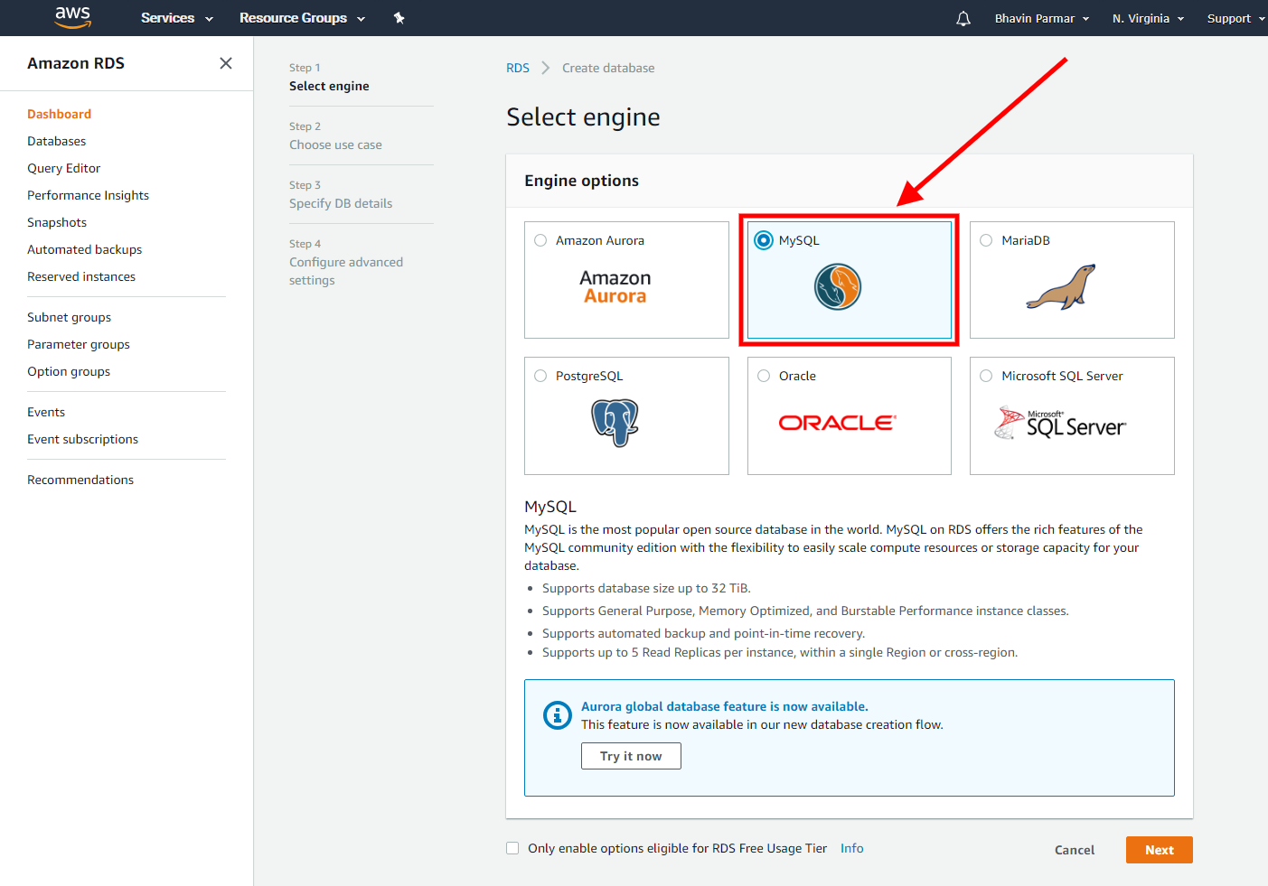
Task: Select the PostgreSQL radio button
Action: point(540,376)
